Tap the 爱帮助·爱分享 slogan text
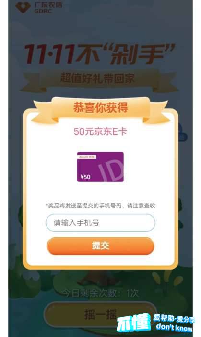The width and height of the screenshot is (201, 337). pyautogui.click(x=174, y=319)
